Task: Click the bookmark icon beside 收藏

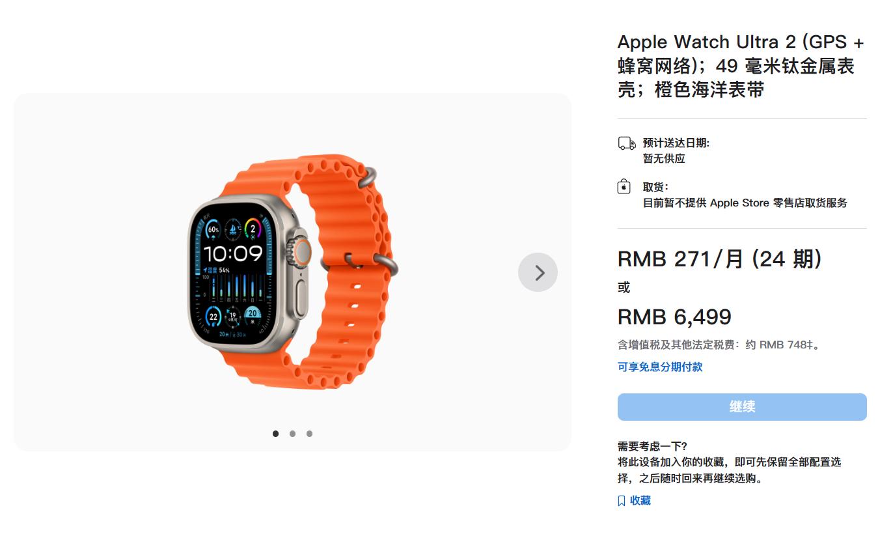Action: (622, 501)
